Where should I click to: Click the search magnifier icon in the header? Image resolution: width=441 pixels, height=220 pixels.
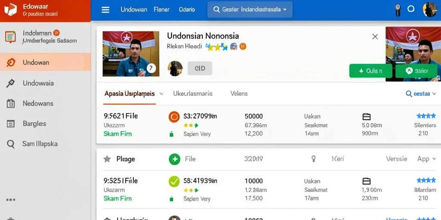[x=216, y=9]
